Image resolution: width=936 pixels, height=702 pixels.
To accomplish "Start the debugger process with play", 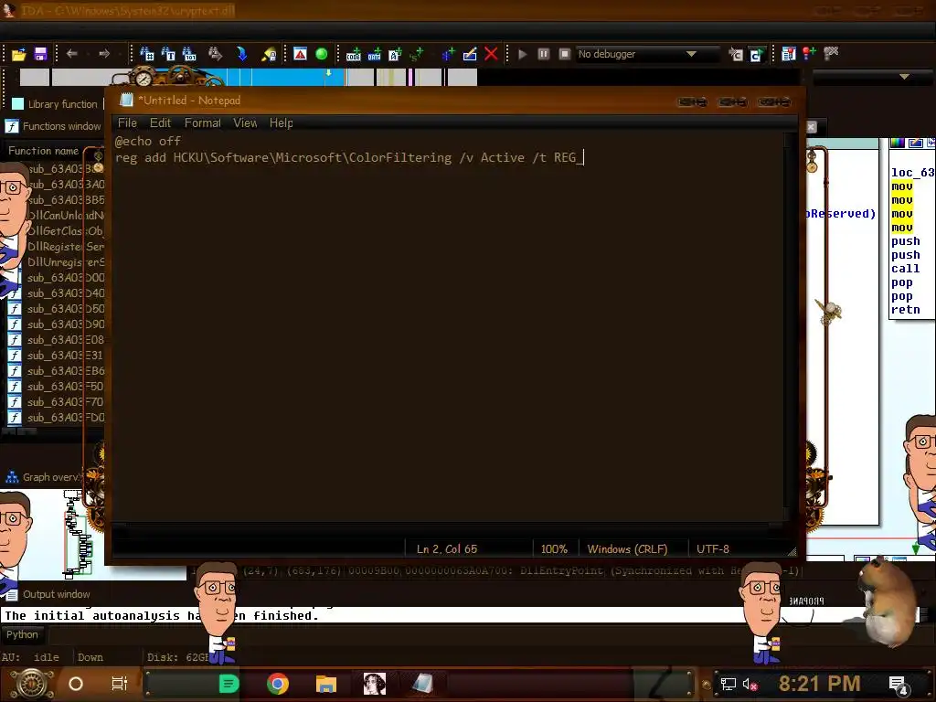I will 522,54.
